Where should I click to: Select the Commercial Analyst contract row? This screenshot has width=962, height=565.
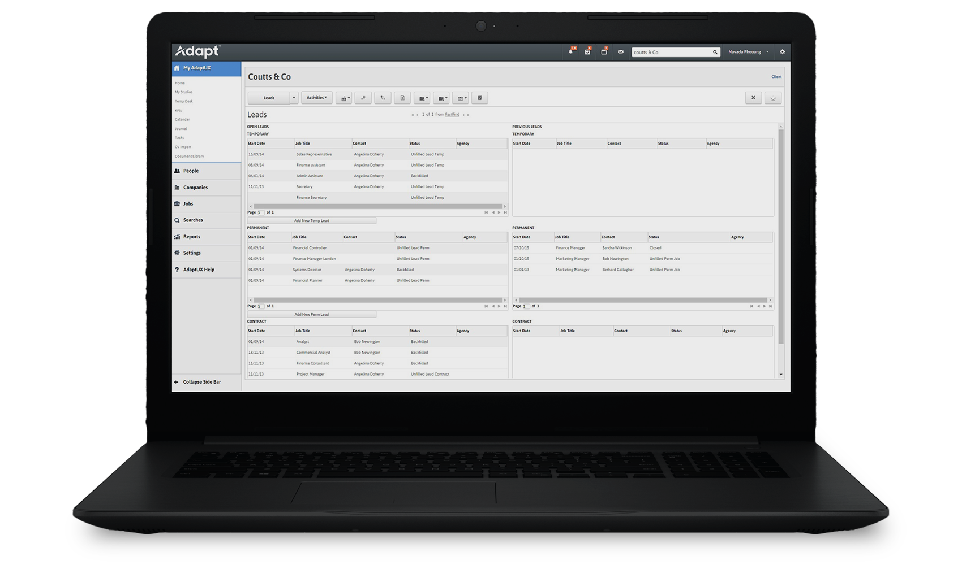pos(377,353)
